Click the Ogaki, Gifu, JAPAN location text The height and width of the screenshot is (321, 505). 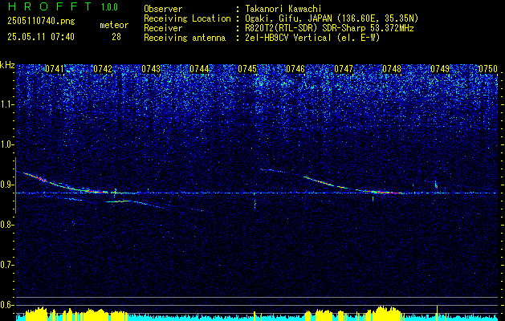pos(332,18)
